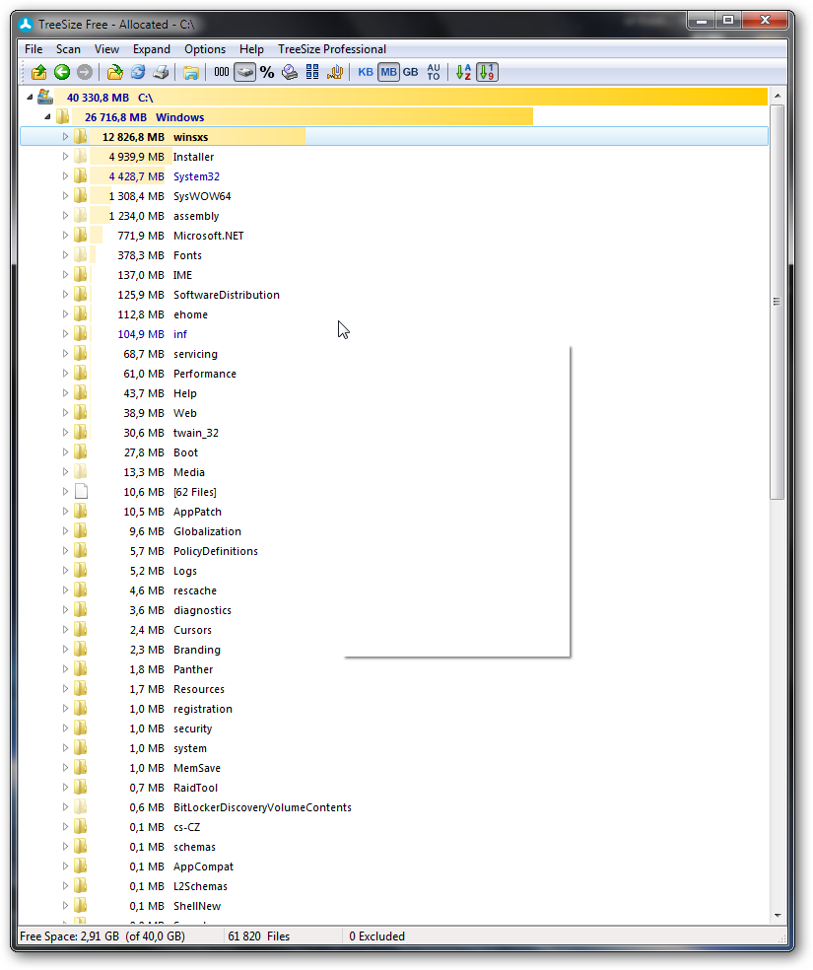This screenshot has width=813, height=970.
Task: Click the vertical scrollbar thumb
Action: coord(778,302)
